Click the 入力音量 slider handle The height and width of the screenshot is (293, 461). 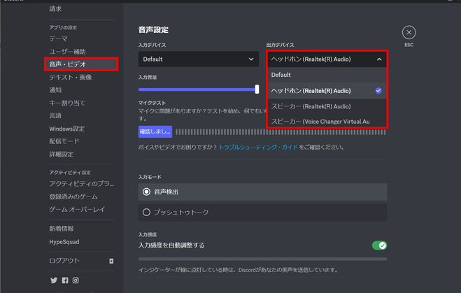coord(257,89)
